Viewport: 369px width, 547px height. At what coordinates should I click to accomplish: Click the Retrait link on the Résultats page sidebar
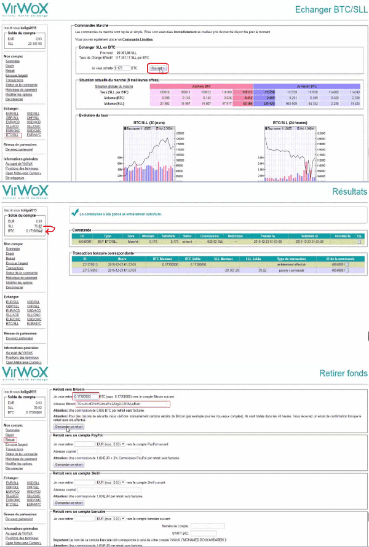point(10,259)
